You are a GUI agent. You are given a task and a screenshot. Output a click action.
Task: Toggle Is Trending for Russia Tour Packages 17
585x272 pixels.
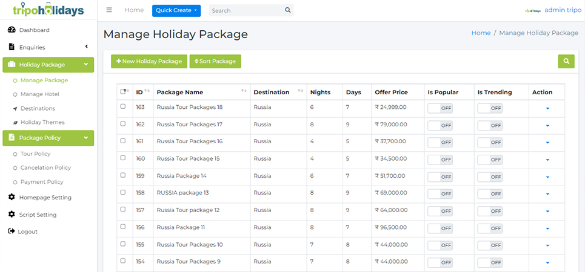(x=490, y=125)
